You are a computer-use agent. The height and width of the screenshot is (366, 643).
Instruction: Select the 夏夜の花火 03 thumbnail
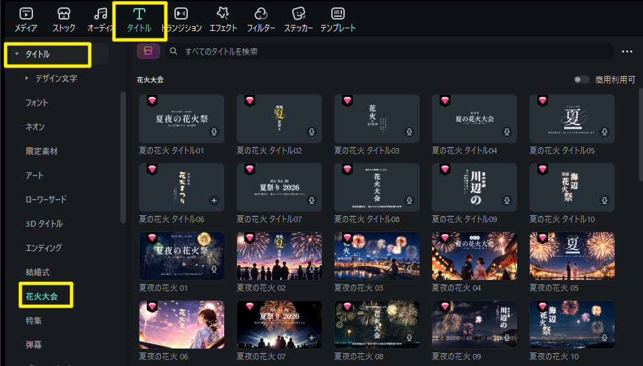click(377, 256)
